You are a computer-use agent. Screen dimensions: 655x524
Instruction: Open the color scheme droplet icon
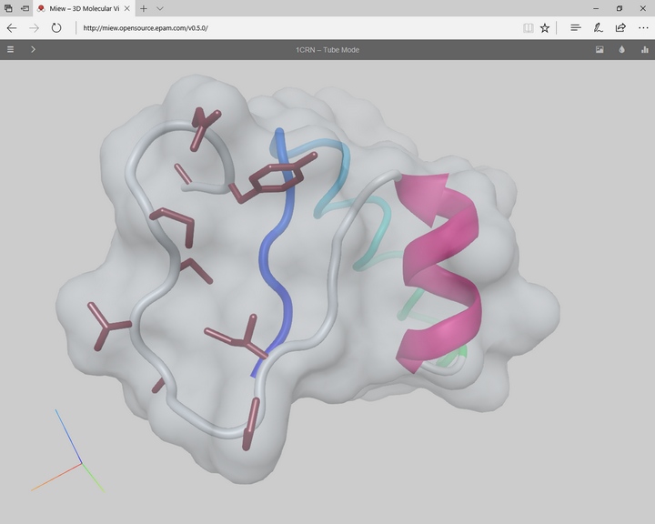pyautogui.click(x=622, y=49)
